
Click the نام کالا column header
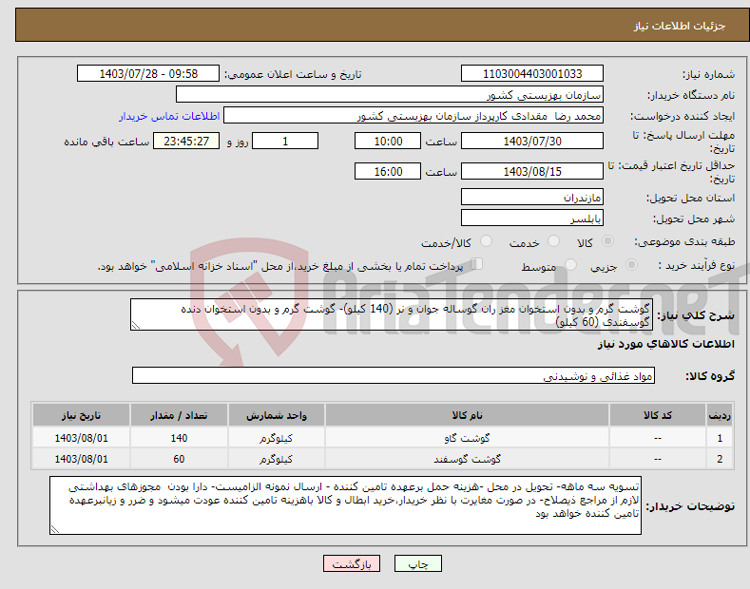point(467,415)
